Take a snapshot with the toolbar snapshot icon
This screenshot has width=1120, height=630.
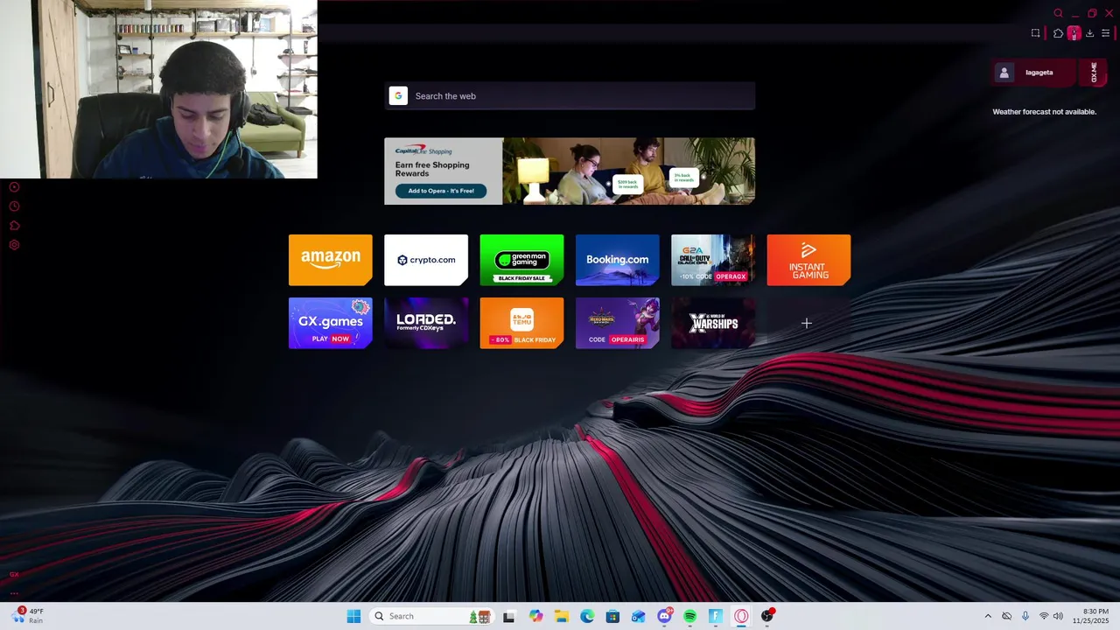coord(1036,33)
